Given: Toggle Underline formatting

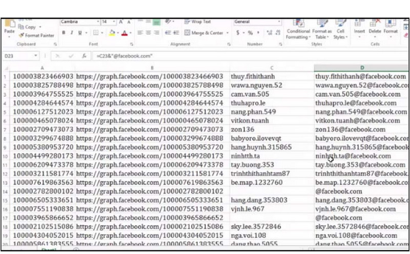Looking at the screenshot, I should 80,33.
